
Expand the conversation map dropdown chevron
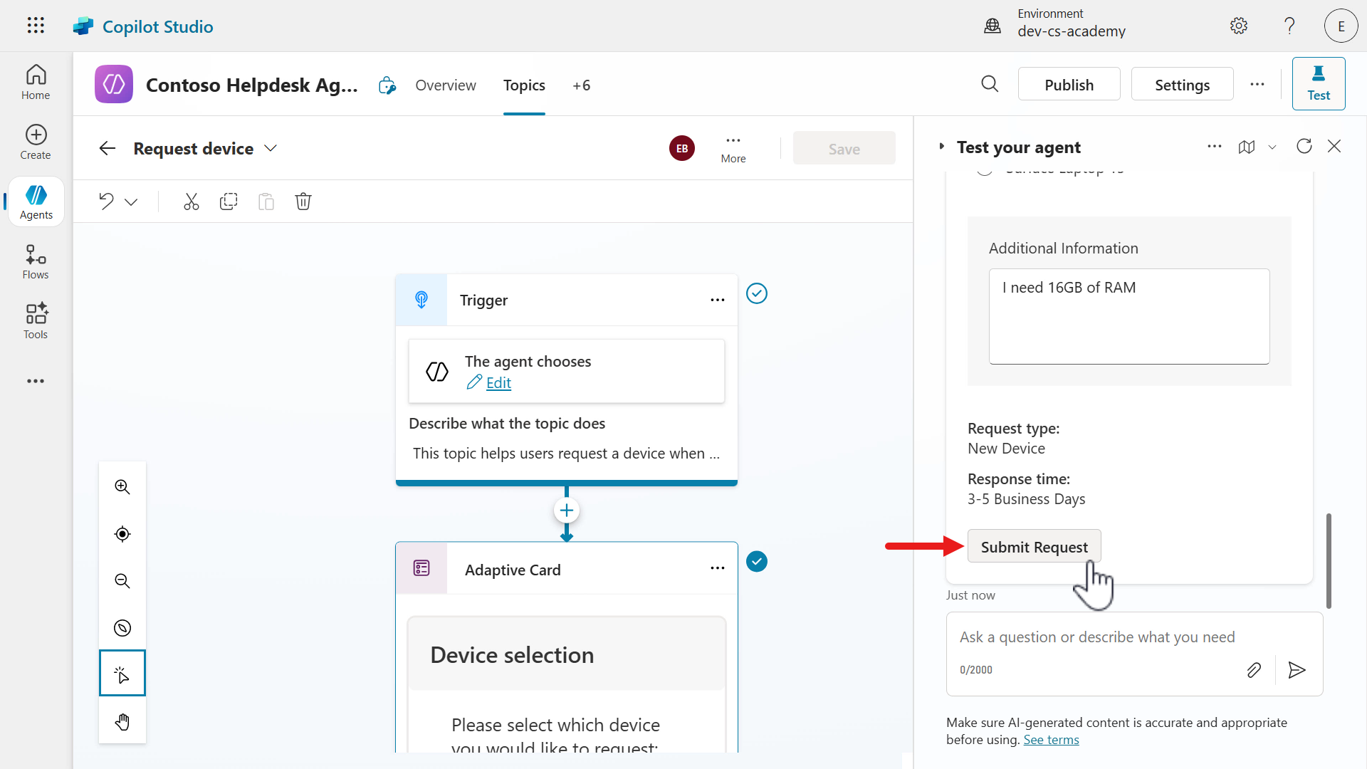pyautogui.click(x=1272, y=147)
